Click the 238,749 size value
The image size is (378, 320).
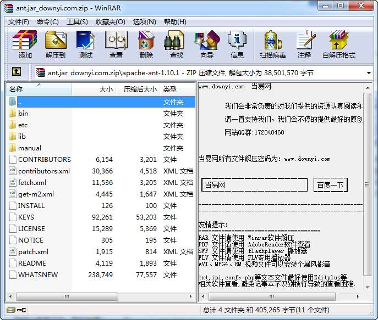[x=100, y=275]
